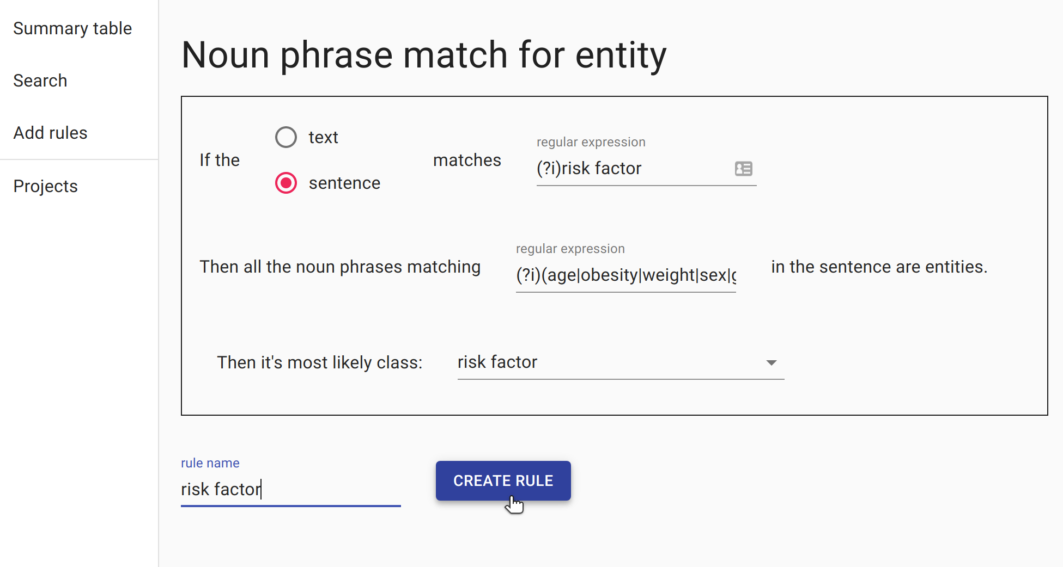Click the "Noun phrase match for entity" heading
The height and width of the screenshot is (567, 1063).
pos(424,55)
